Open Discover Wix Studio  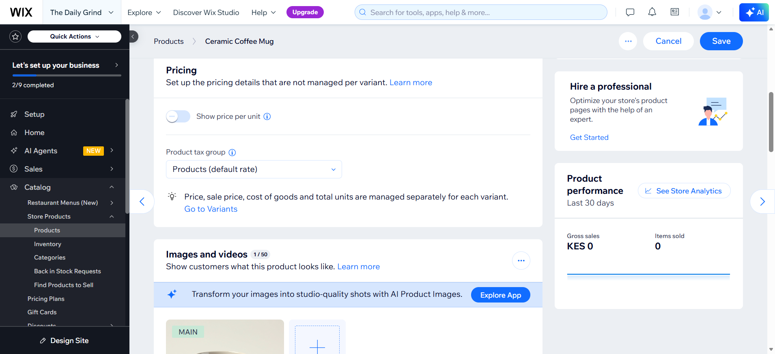click(206, 12)
